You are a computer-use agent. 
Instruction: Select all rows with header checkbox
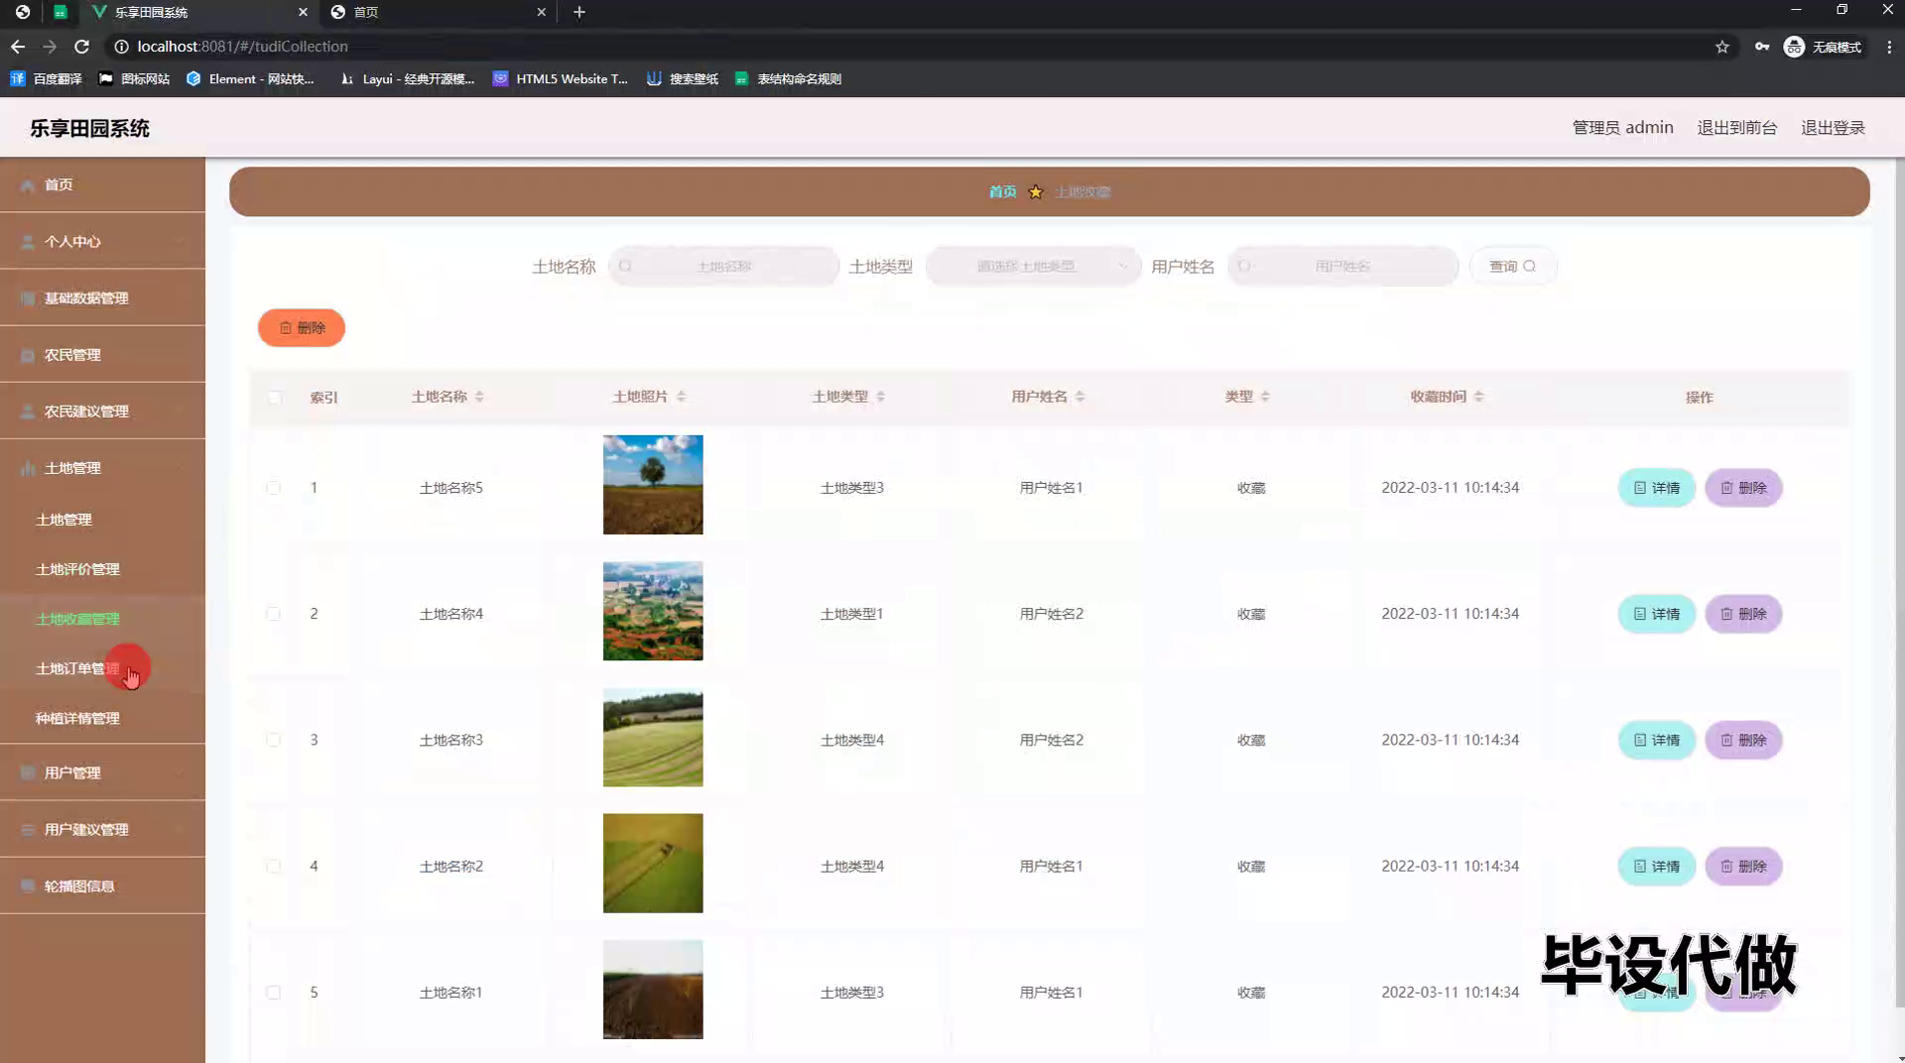click(274, 398)
